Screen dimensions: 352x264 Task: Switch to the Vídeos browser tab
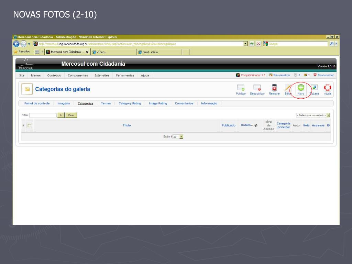[113, 52]
